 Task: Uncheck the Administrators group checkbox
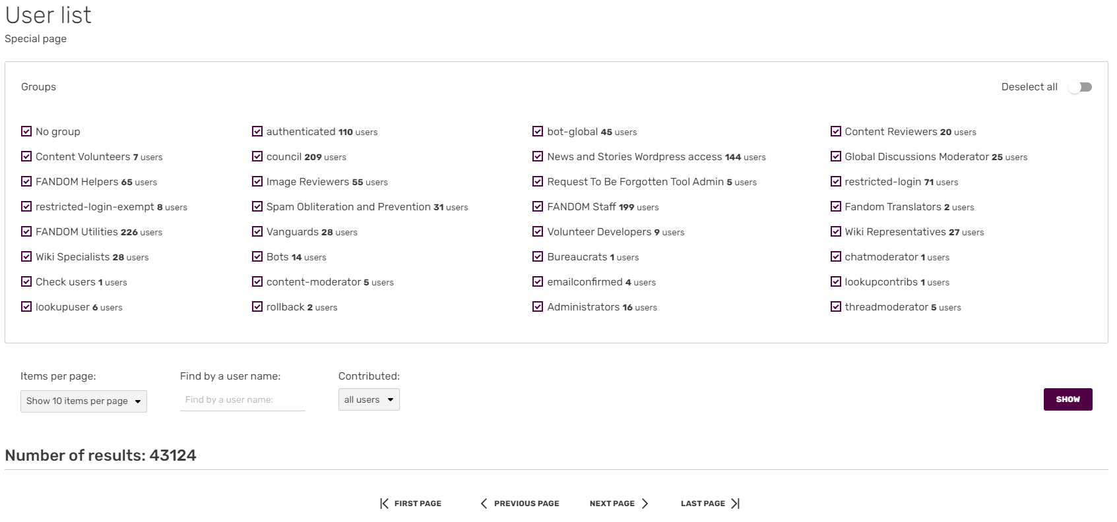(x=538, y=306)
